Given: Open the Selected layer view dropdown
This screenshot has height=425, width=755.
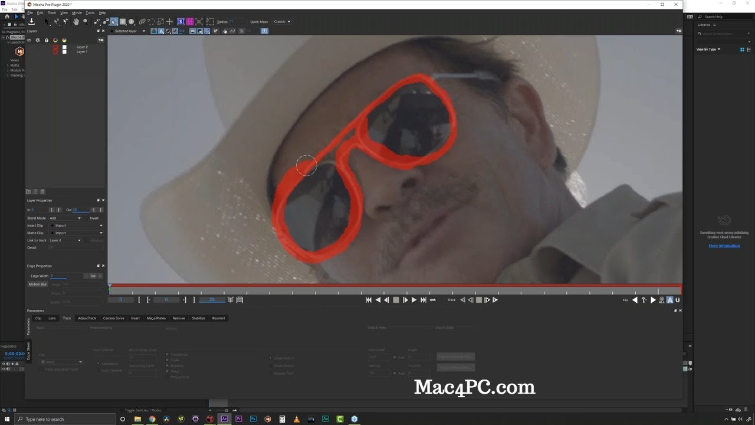Looking at the screenshot, I should pyautogui.click(x=127, y=31).
